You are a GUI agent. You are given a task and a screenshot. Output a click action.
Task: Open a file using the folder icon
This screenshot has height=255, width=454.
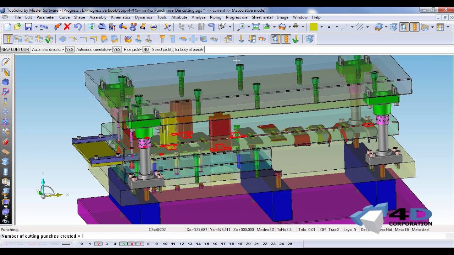18,27
